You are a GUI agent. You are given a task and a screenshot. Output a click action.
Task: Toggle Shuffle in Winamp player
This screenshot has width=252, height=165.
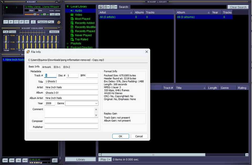(x=43, y=22)
